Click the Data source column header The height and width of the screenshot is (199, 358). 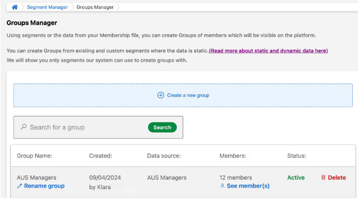(x=164, y=156)
